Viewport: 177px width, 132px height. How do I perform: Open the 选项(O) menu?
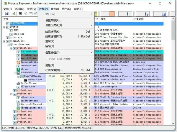pyautogui.click(x=19, y=9)
